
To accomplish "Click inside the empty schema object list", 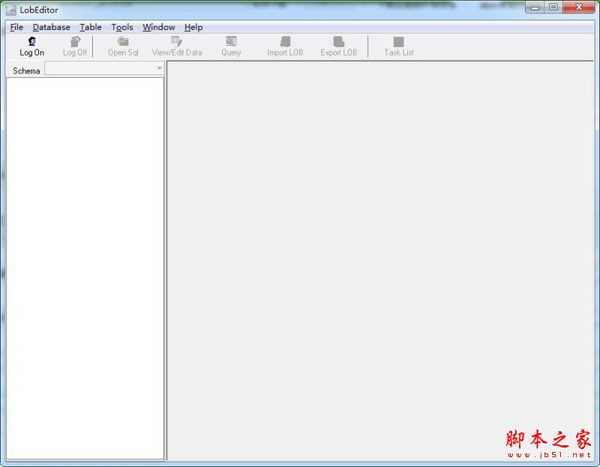I will point(85,268).
